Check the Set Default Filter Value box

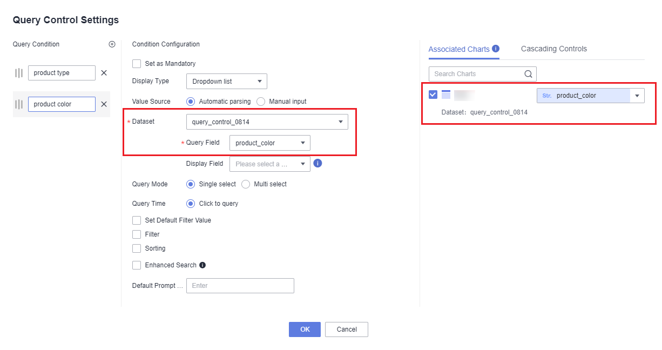coord(137,220)
